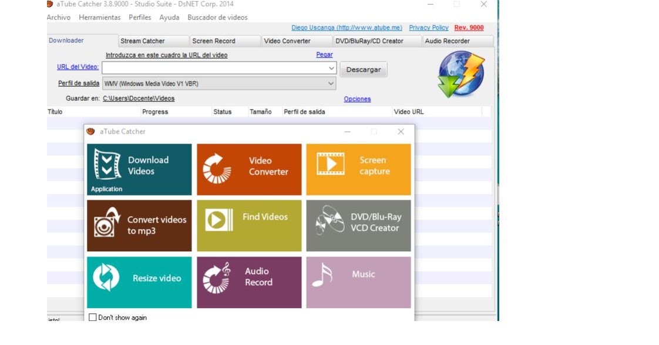659x345 pixels.
Task: Open the C:\Users\Docente\Videos save folder link
Action: click(x=139, y=98)
